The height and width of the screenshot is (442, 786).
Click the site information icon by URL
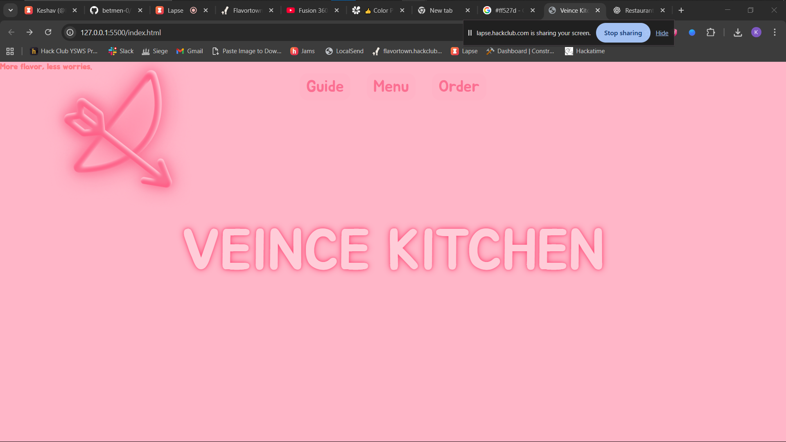coord(70,32)
